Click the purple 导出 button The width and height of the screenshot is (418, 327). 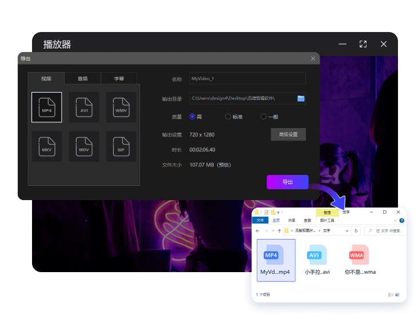coord(288,182)
